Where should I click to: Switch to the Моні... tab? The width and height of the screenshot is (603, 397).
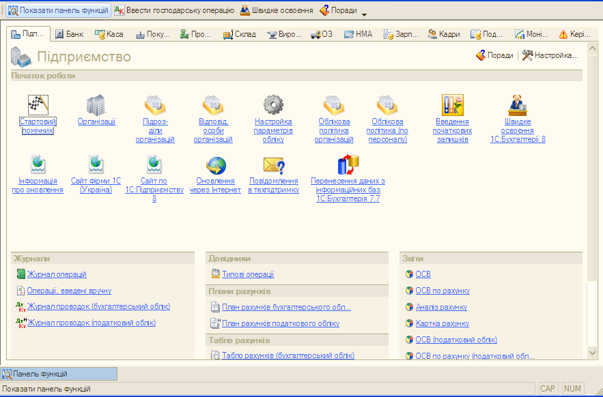tap(532, 34)
